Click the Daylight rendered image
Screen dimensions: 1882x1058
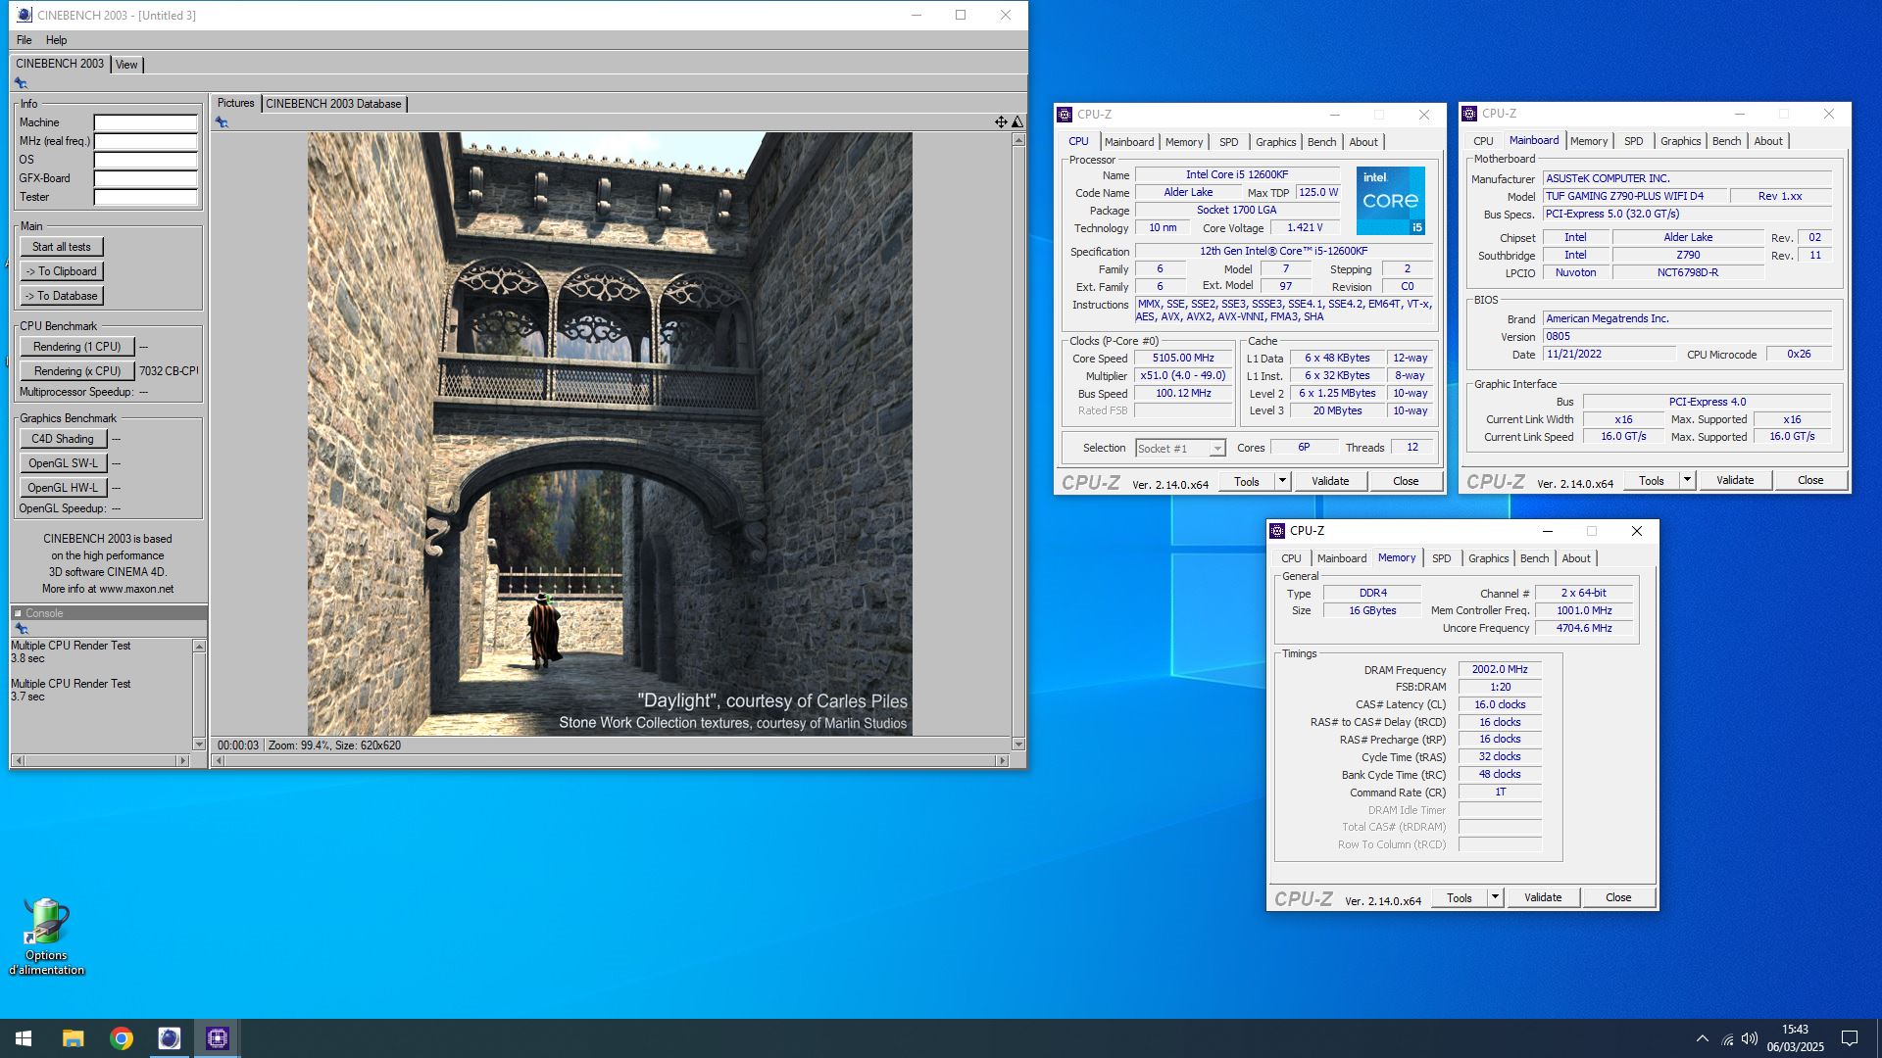pyautogui.click(x=610, y=434)
